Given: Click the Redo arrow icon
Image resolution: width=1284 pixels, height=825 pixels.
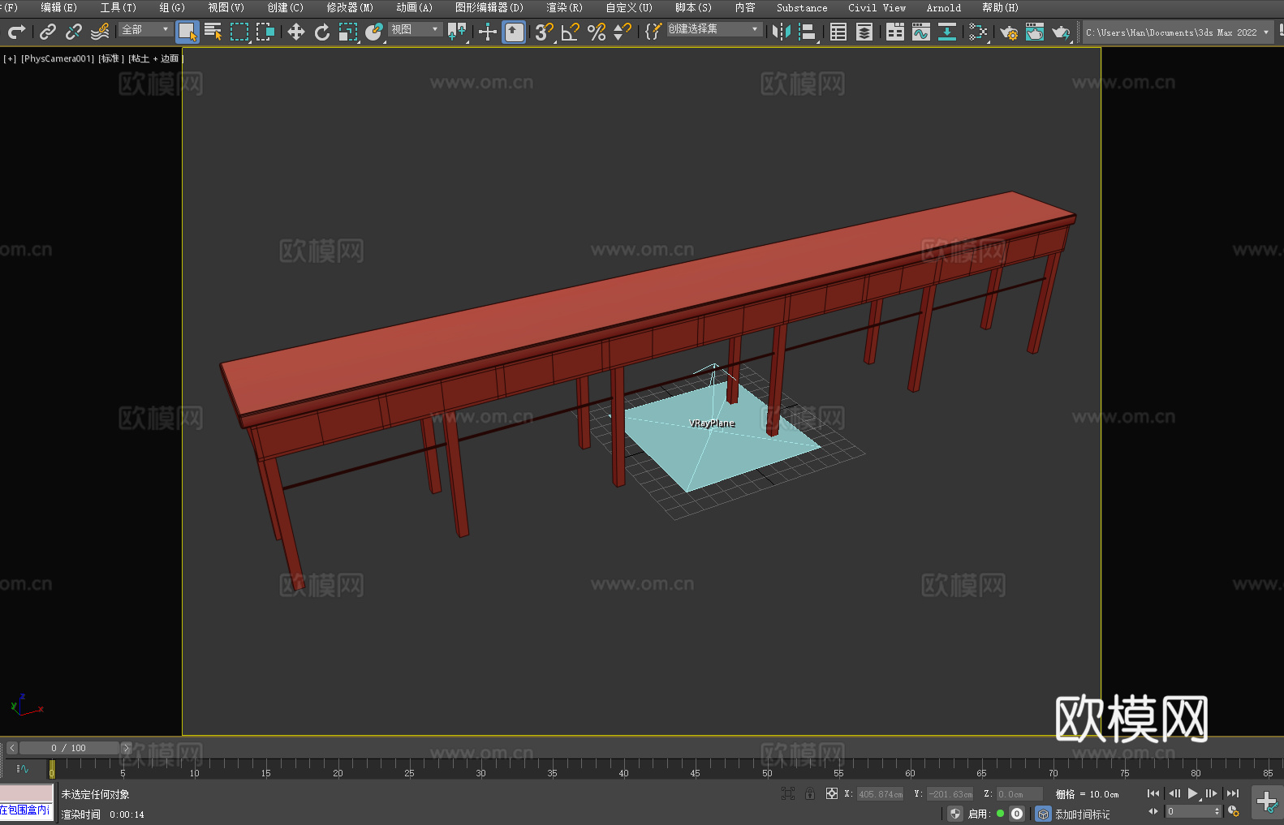Looking at the screenshot, I should [x=16, y=32].
